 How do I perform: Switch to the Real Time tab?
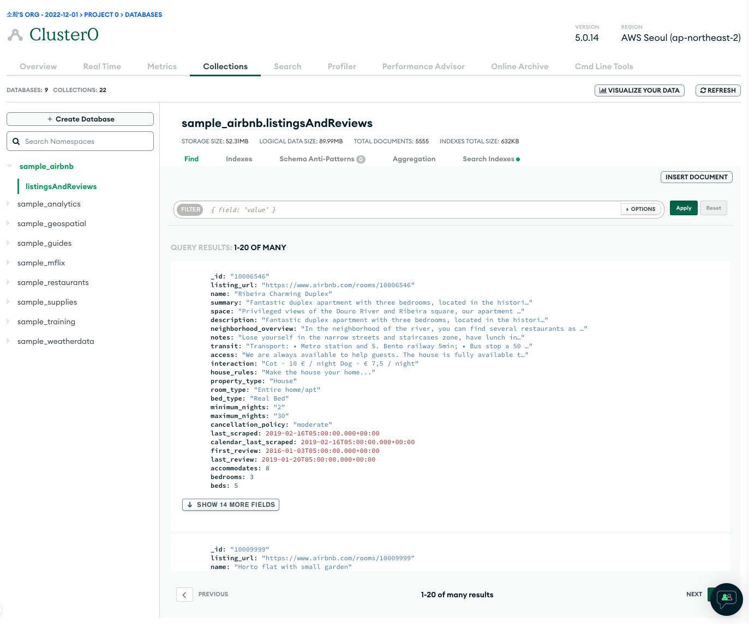(x=102, y=66)
